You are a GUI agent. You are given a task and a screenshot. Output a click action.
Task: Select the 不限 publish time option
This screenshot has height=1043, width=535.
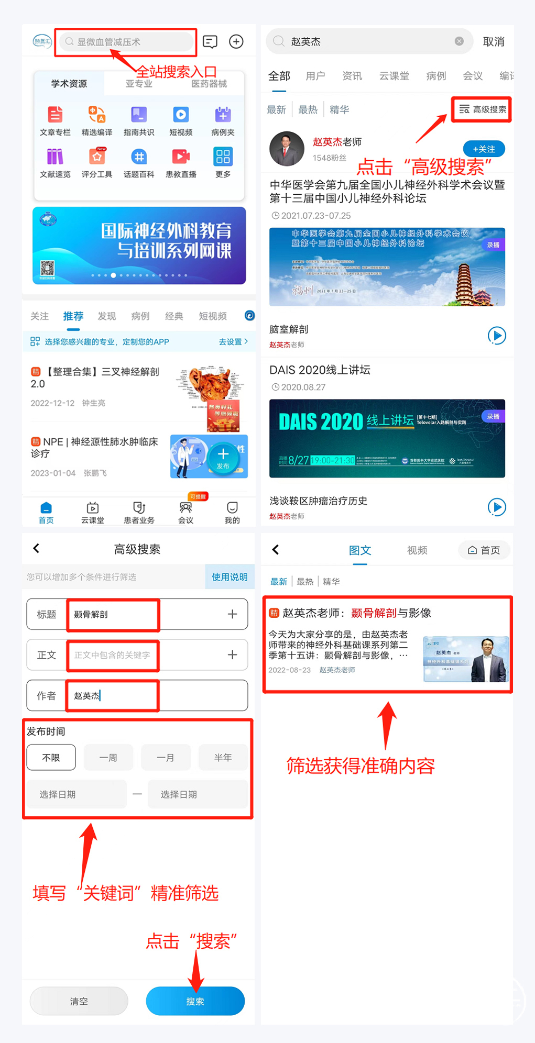pos(51,758)
